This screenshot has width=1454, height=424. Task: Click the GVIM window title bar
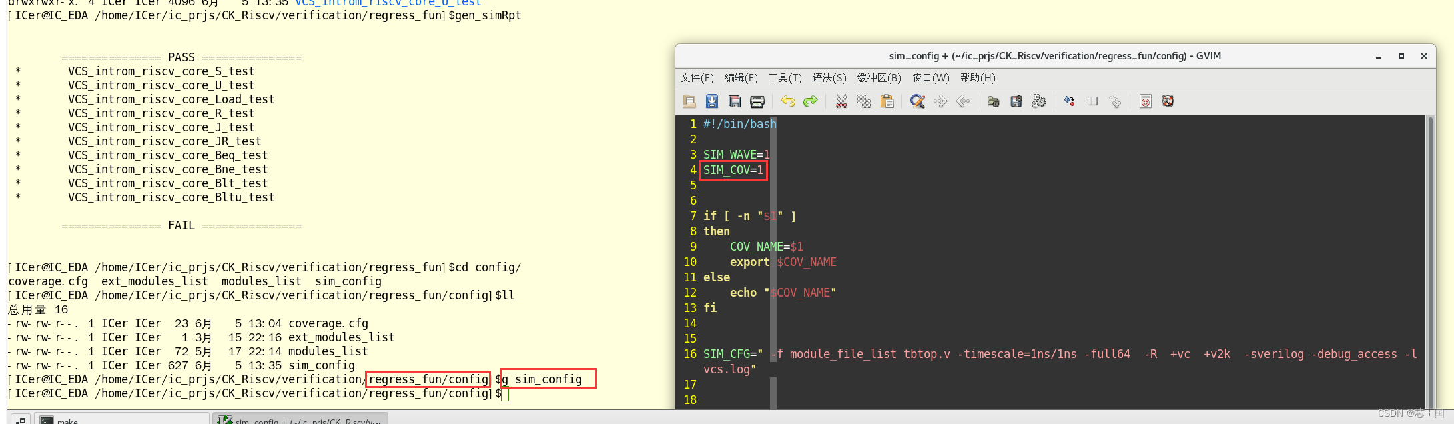coord(1055,56)
